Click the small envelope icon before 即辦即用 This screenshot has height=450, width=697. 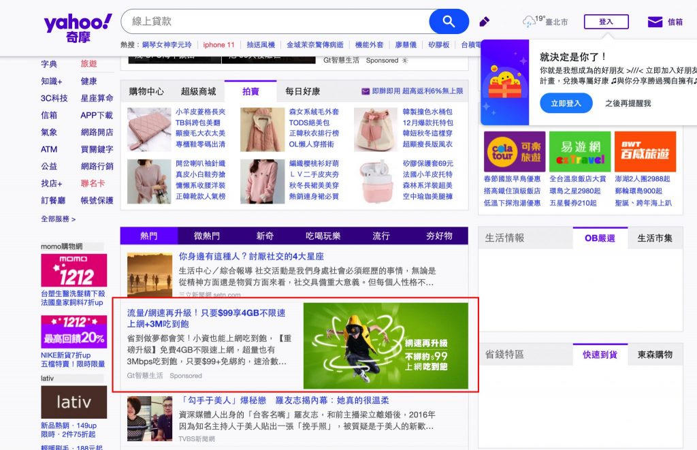[x=366, y=91]
